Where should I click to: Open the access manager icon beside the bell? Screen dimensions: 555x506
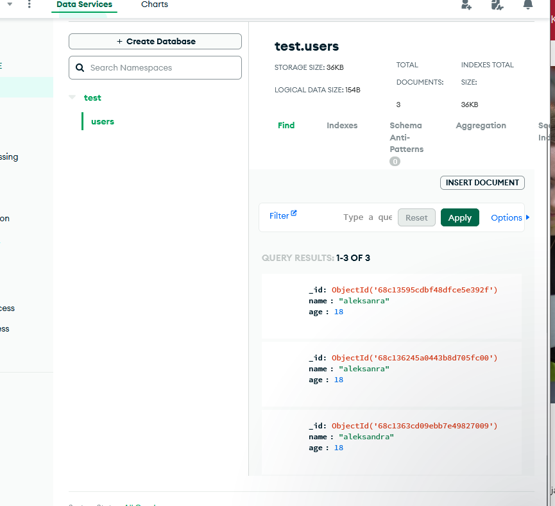[497, 4]
